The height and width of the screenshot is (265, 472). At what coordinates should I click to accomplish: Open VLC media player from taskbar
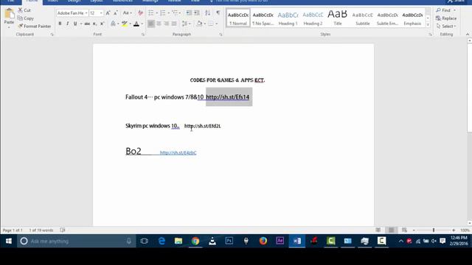tap(212, 241)
